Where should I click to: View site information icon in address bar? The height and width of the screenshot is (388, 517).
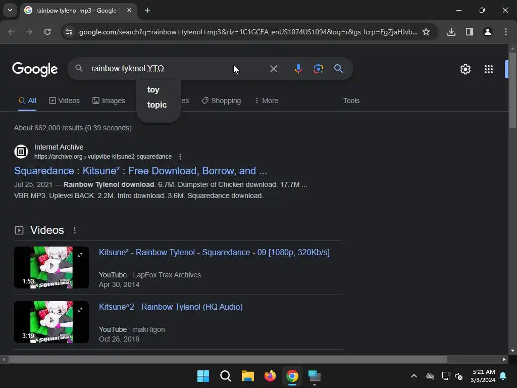tap(69, 32)
